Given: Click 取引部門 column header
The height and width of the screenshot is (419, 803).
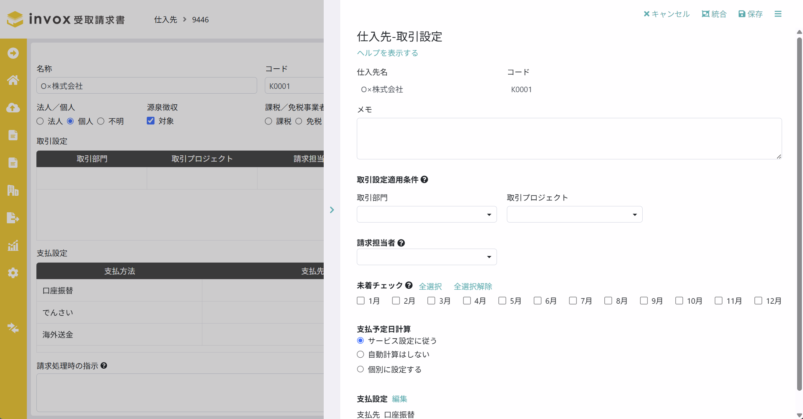Looking at the screenshot, I should (x=92, y=159).
